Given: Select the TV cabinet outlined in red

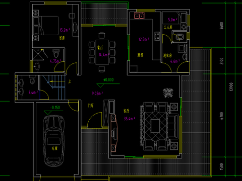Looking at the screenshot, I should coord(114,133).
